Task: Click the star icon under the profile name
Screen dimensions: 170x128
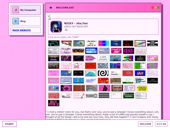Action: click(66, 30)
